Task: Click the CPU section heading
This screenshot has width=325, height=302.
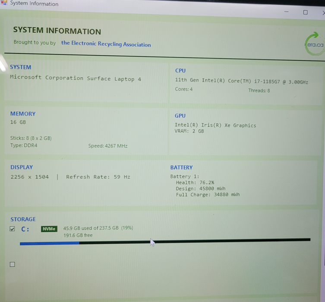Action: pos(180,71)
